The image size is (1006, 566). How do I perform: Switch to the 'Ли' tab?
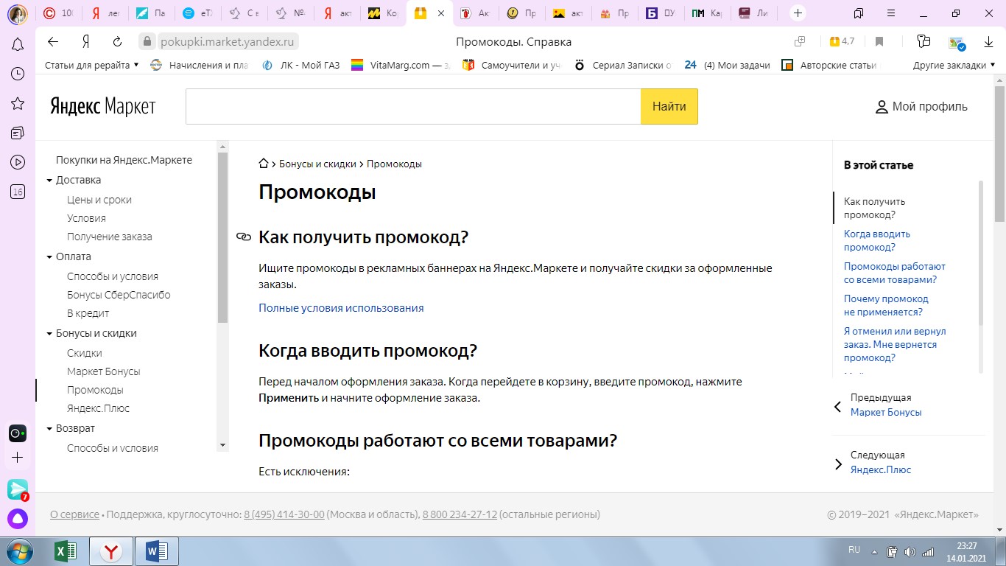tap(753, 13)
